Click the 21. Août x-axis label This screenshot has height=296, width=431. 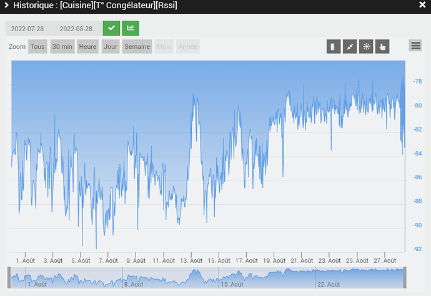pyautogui.click(x=302, y=260)
